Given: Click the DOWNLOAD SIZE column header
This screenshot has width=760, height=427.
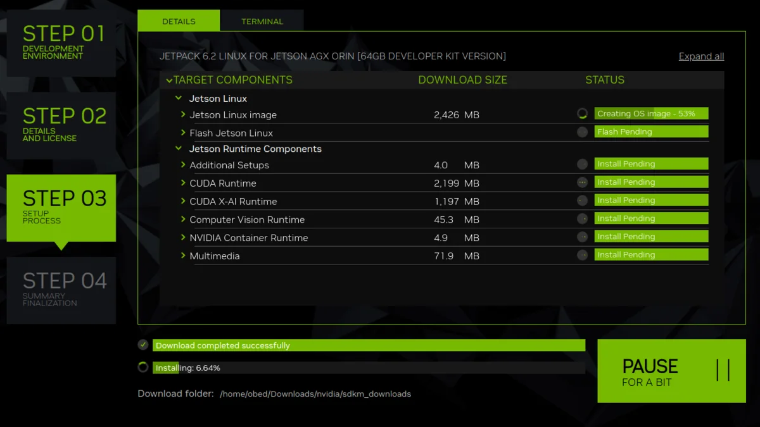Looking at the screenshot, I should tap(462, 80).
